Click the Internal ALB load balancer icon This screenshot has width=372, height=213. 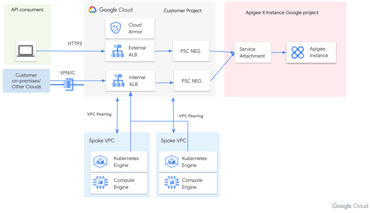coord(118,81)
